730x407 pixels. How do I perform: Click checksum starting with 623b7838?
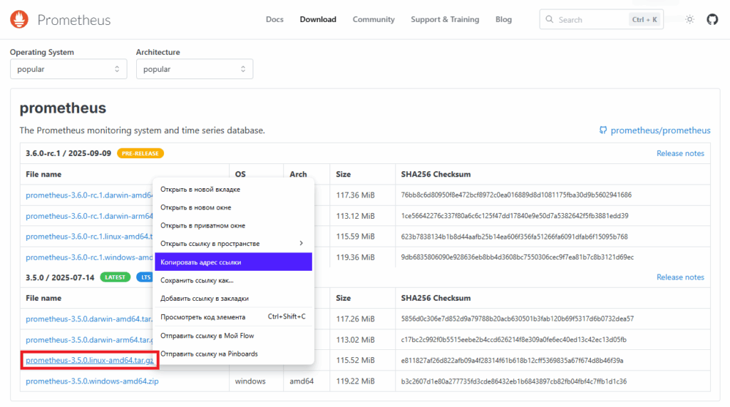(515, 237)
